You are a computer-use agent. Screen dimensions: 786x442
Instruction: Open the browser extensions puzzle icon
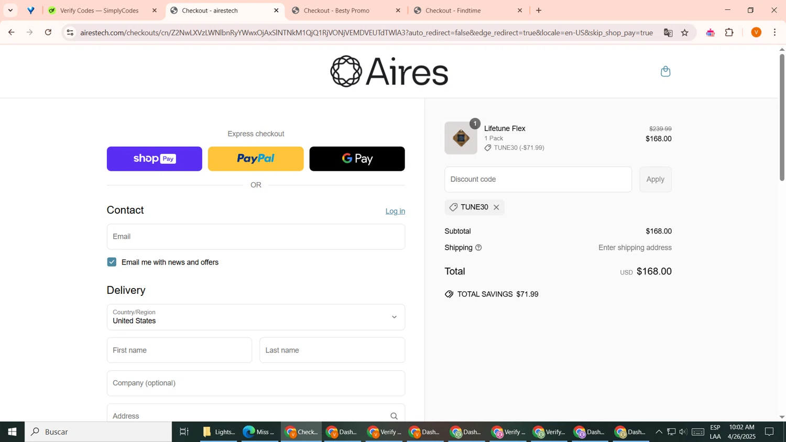(x=729, y=32)
